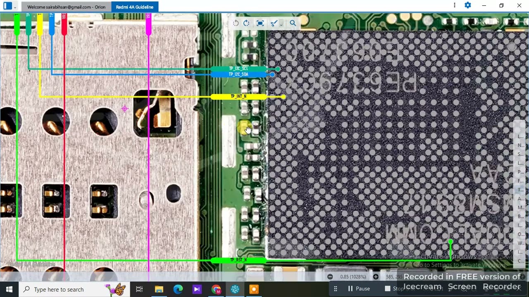
Task: Switch to the Welcome Orion tab
Action: coord(66,7)
